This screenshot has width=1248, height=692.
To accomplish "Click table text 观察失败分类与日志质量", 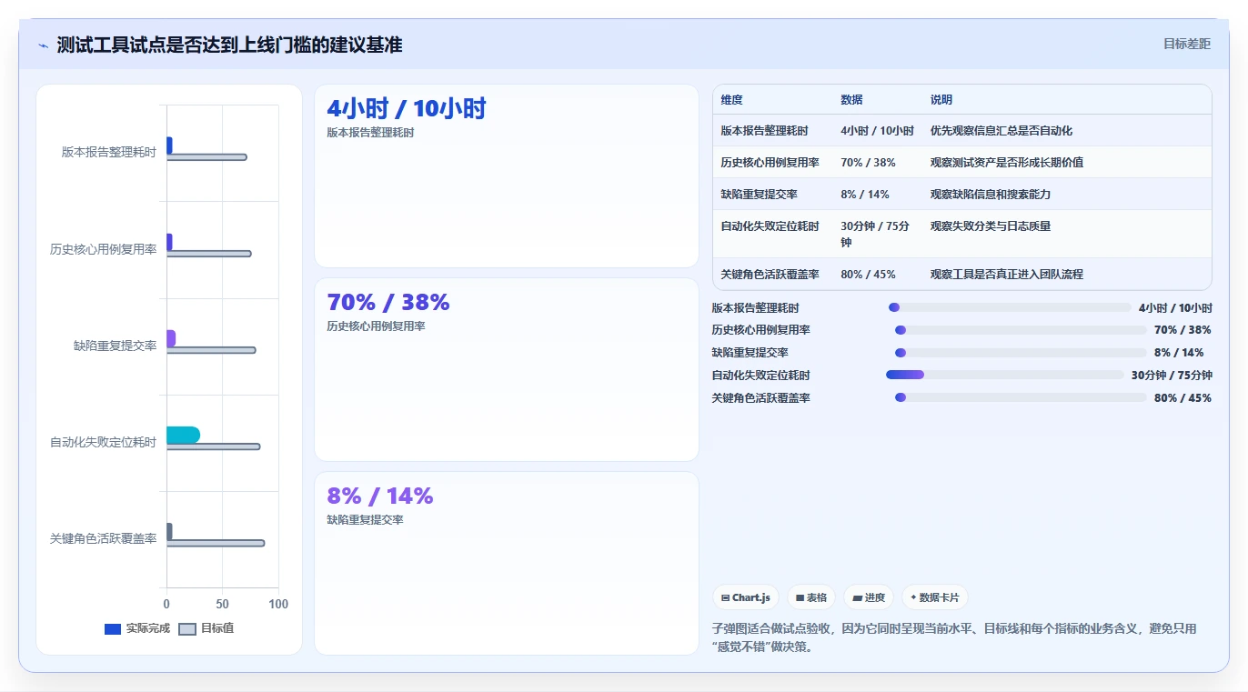I will click(991, 226).
